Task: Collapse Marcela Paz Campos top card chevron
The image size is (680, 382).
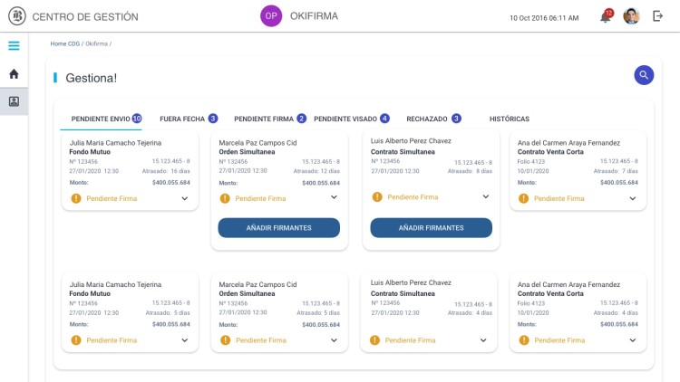Action: [334, 197]
